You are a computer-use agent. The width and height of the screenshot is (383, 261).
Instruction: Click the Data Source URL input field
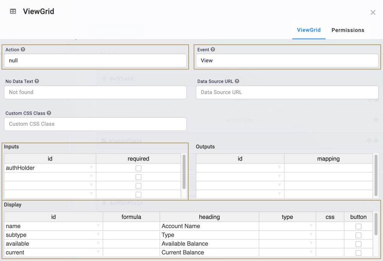(287, 92)
